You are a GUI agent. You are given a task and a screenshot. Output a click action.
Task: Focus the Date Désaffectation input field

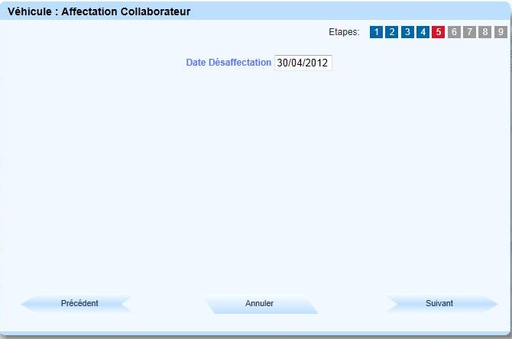[x=303, y=63]
